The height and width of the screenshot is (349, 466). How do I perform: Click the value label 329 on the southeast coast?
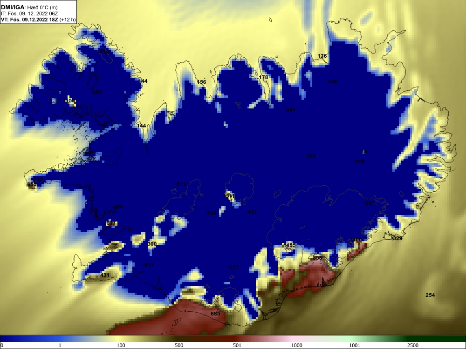click(397, 238)
